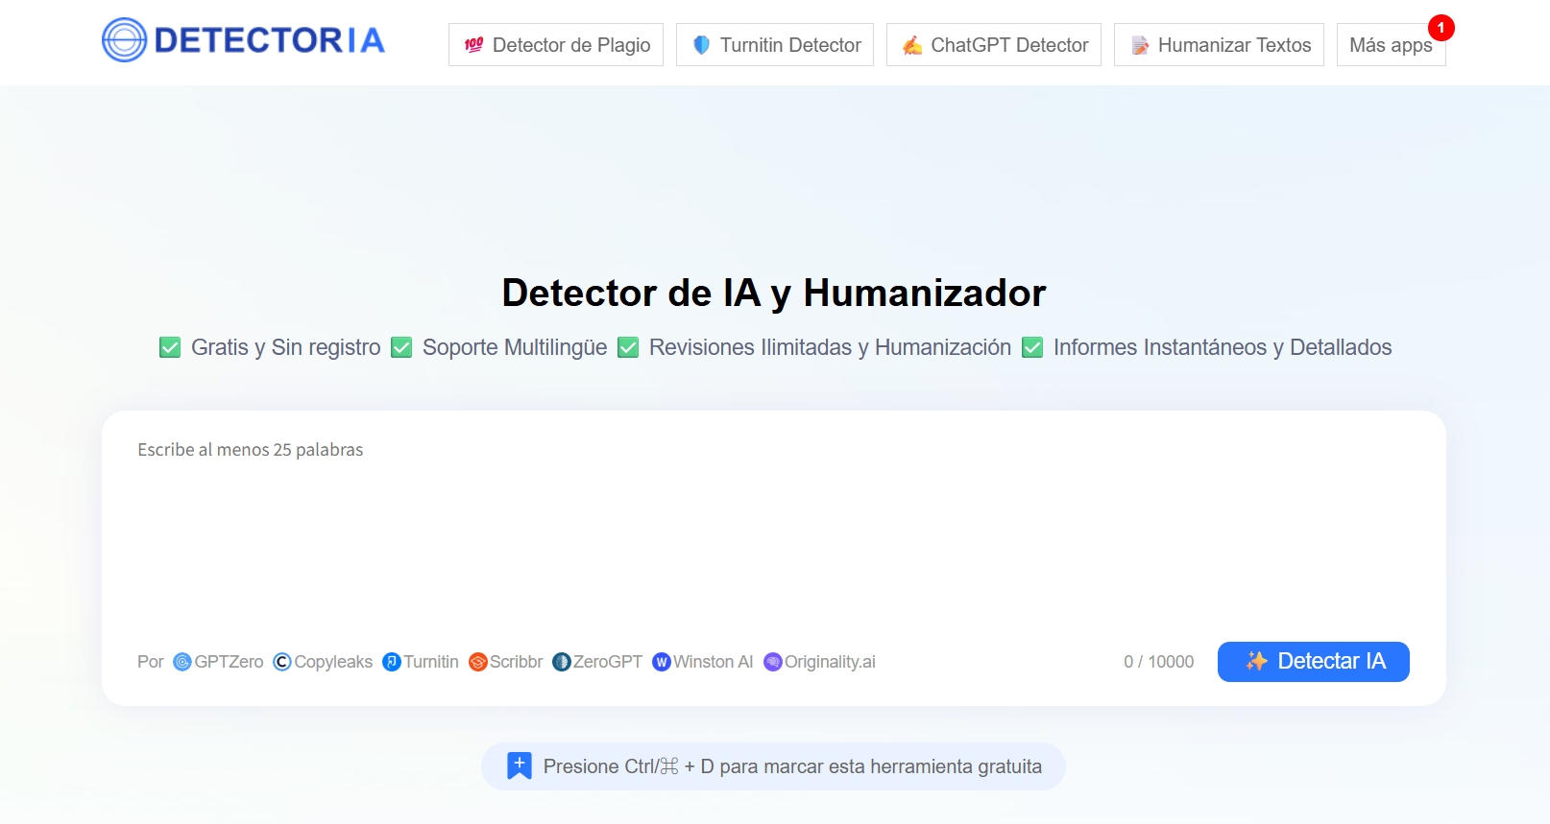Screen dimensions: 1550x824
Task: Open Detector de Plagio page
Action: (x=556, y=45)
